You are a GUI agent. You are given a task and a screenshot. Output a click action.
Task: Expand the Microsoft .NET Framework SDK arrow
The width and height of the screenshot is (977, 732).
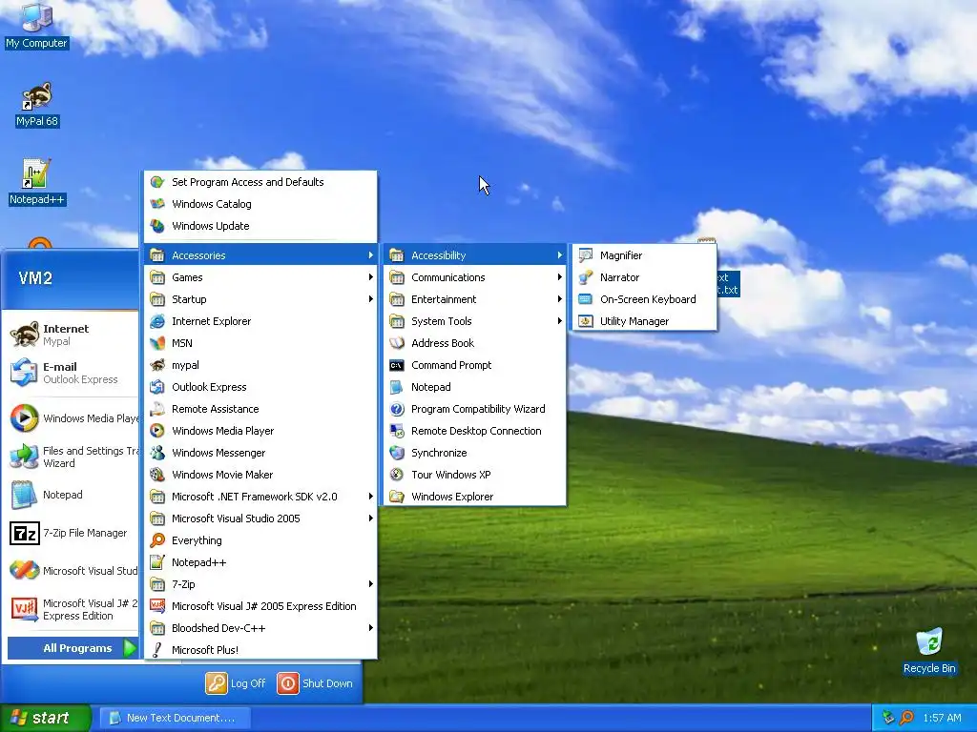click(x=371, y=496)
